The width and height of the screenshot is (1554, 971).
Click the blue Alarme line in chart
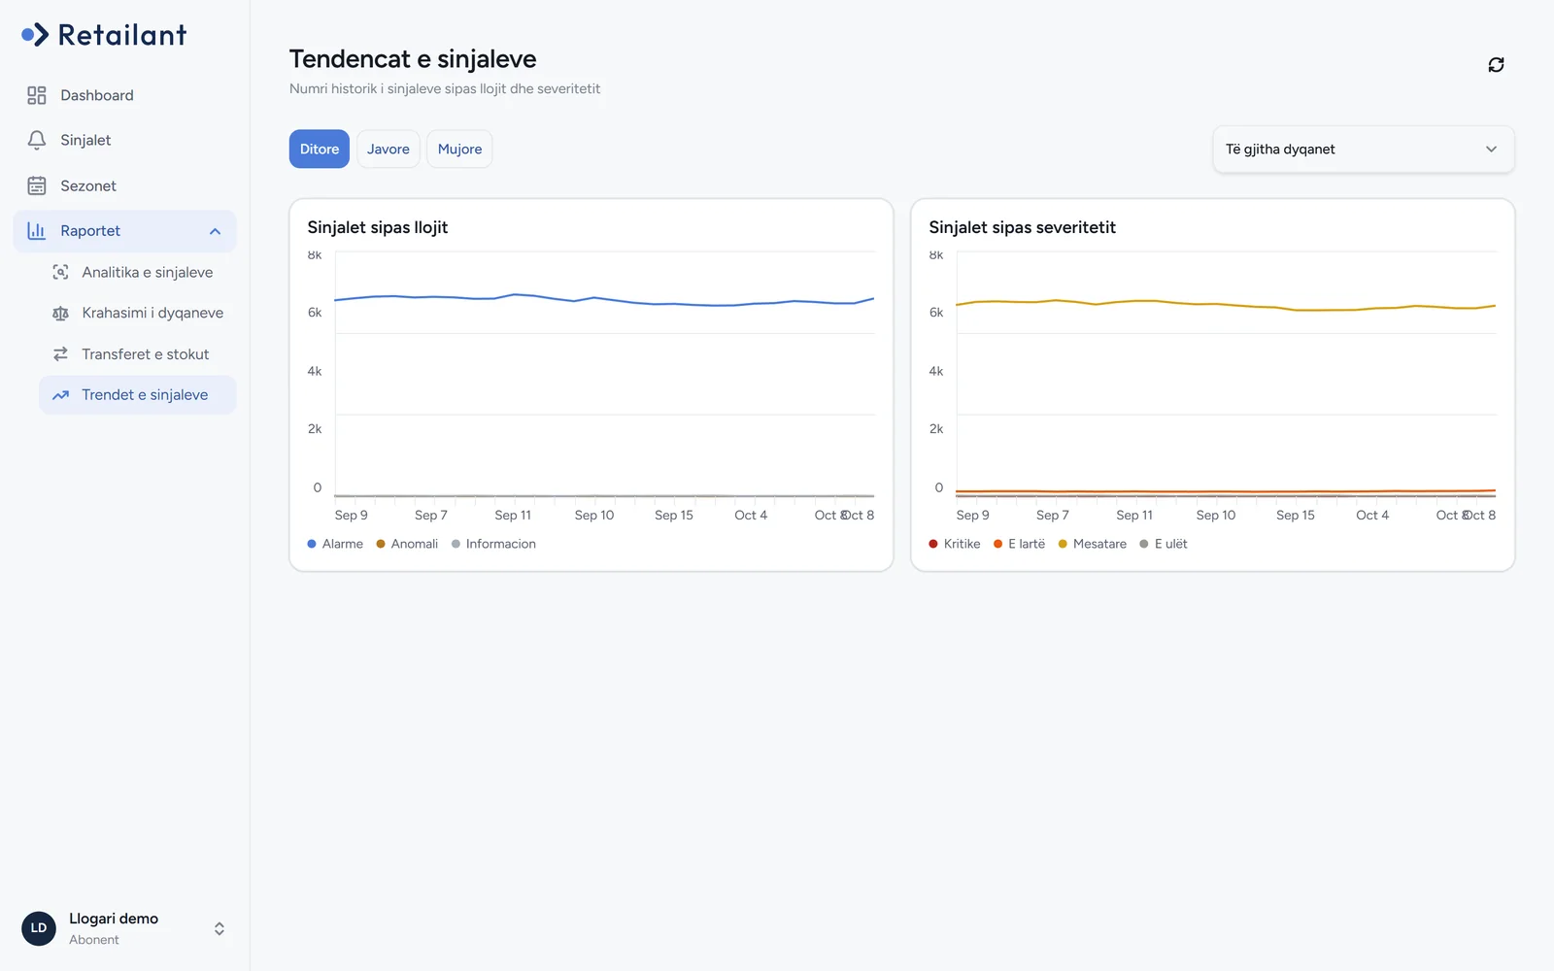coord(602,299)
